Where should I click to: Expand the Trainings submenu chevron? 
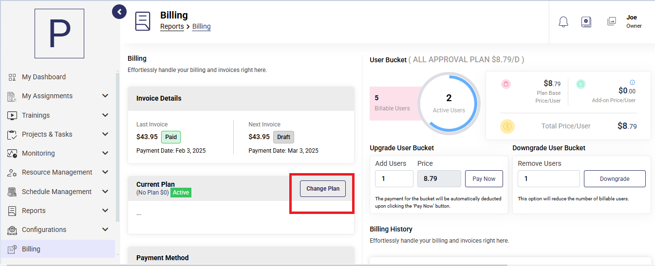[x=105, y=115]
